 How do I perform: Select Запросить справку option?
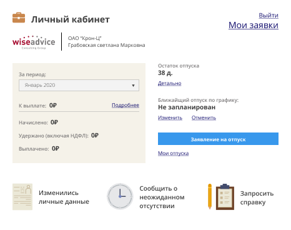coord(257,197)
